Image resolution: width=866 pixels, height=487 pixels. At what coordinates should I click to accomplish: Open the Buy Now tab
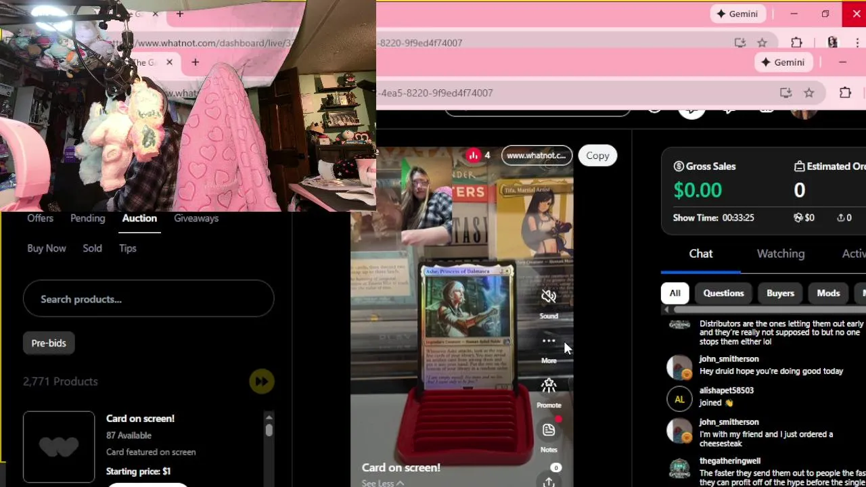[47, 248]
